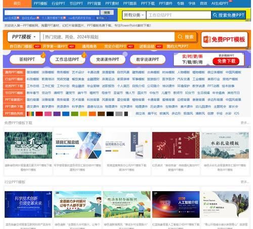Click HOT badge next to 开学第一课PPT
The width and height of the screenshot is (253, 229).
tap(71, 47)
